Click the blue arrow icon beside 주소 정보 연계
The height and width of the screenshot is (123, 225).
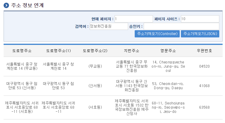[x=6, y=5]
